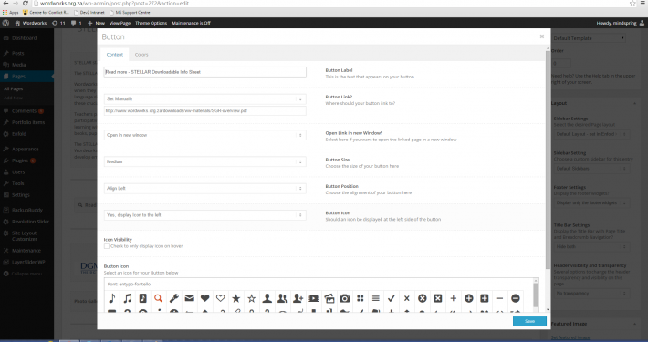Pick the checkmark icon
Image resolution: width=648 pixels, height=342 pixels.
(392, 298)
